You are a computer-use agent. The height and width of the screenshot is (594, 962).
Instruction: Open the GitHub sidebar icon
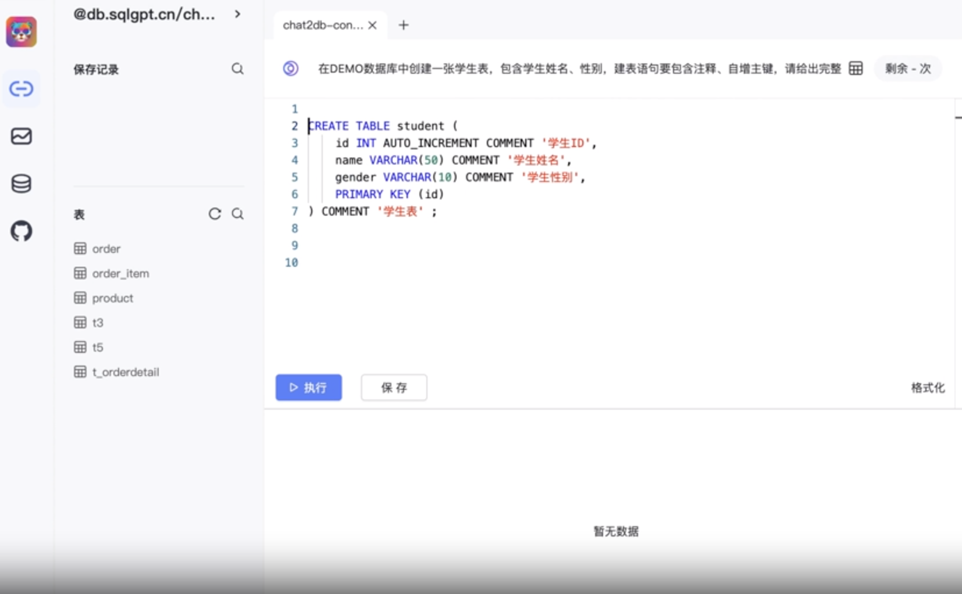(22, 231)
